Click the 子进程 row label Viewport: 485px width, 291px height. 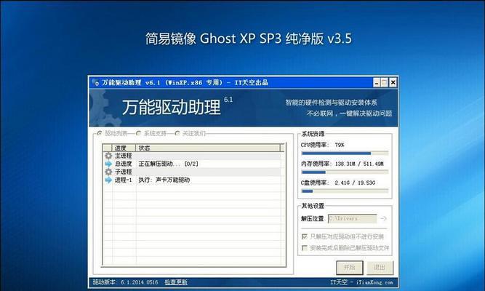tap(123, 172)
